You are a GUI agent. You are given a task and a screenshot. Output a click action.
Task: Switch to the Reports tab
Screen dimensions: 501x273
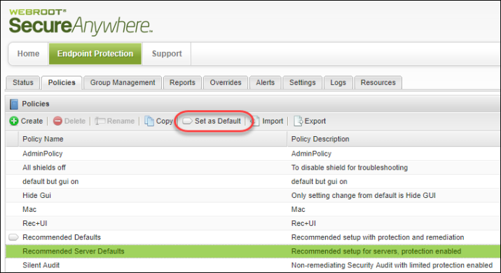(182, 83)
